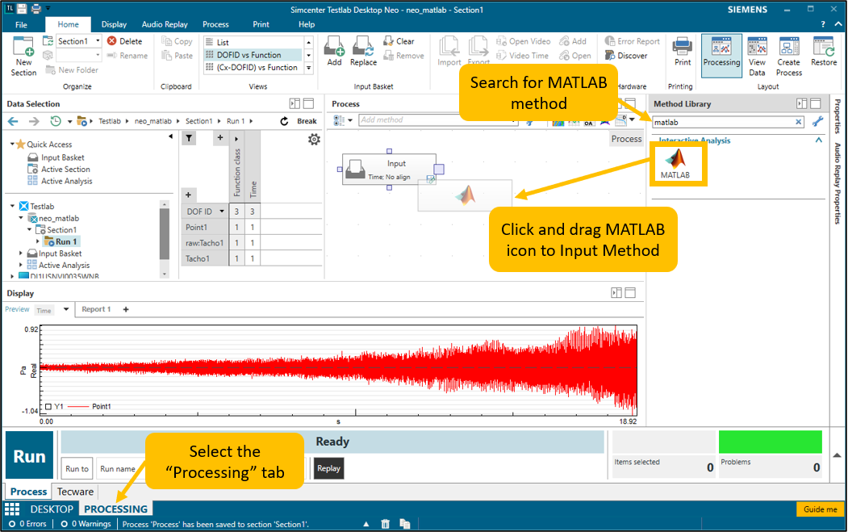
Task: Delete the current section with the Delete icon
Action: [x=112, y=41]
